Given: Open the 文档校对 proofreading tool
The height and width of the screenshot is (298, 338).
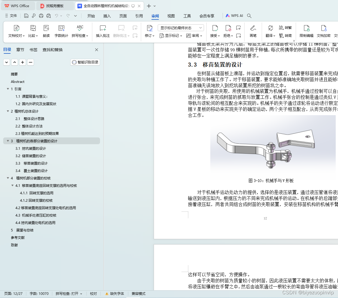Looking at the screenshot, I should point(16,31).
